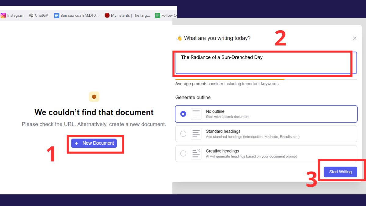
Task: Click the Start Writing button
Action: point(340,172)
